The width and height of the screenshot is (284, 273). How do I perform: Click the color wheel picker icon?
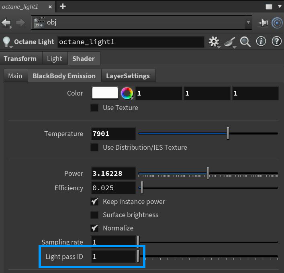127,94
